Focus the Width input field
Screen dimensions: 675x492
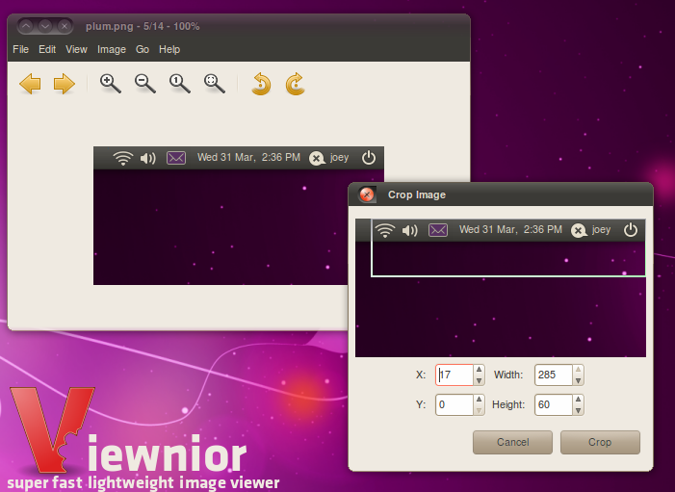tap(553, 375)
